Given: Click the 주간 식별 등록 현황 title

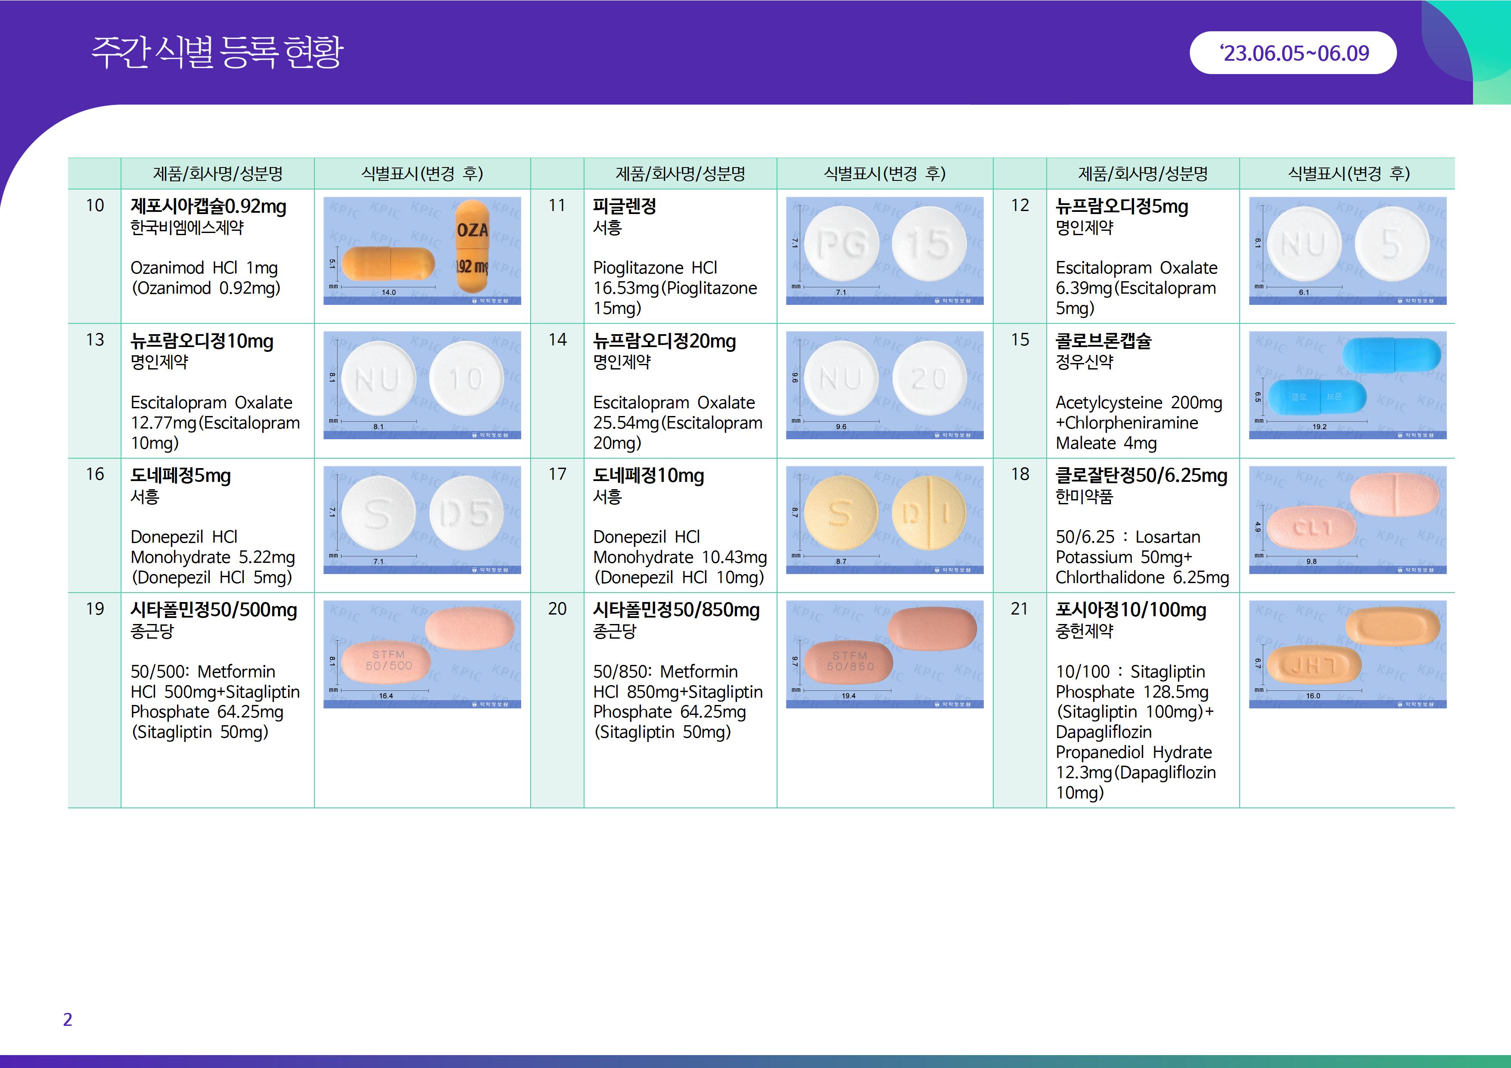Looking at the screenshot, I should tap(217, 52).
